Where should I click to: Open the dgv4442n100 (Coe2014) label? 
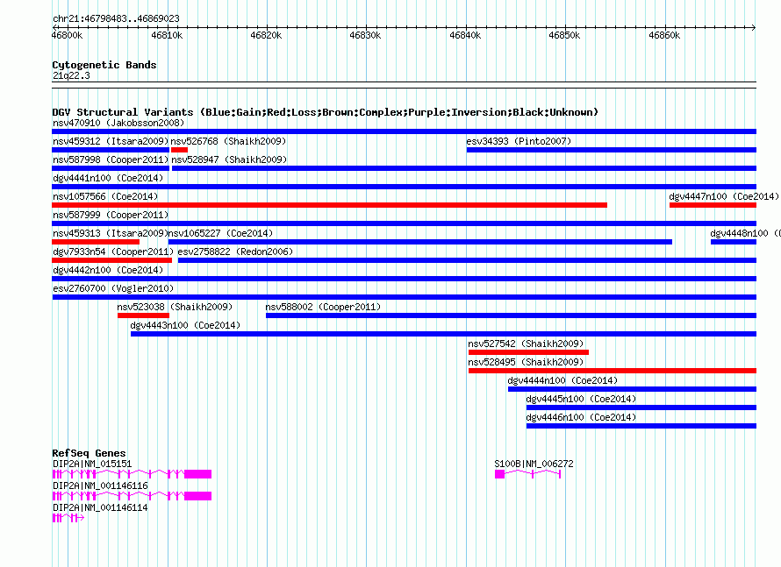pyautogui.click(x=108, y=270)
